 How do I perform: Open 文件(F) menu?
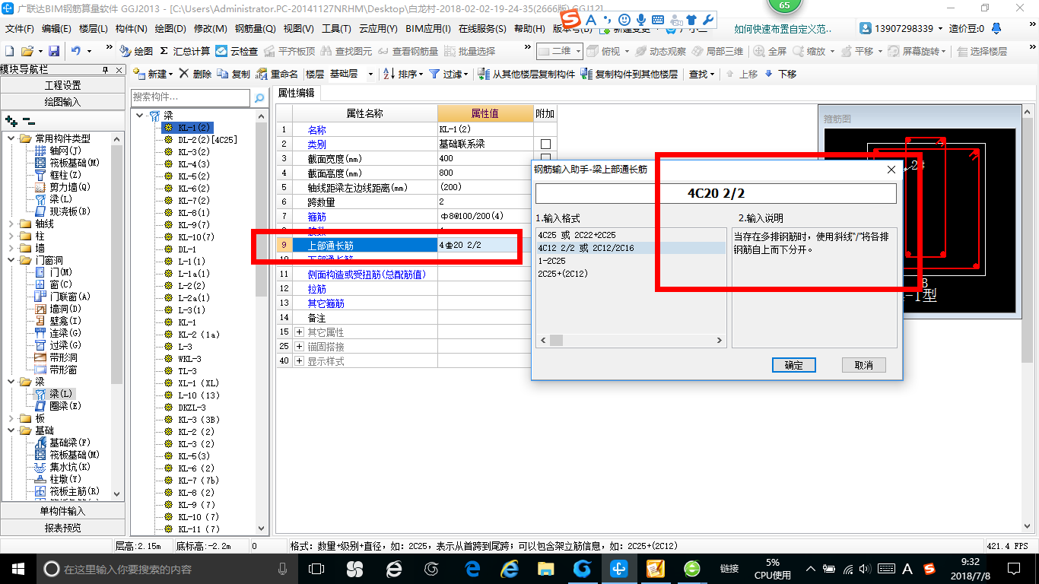pos(20,29)
